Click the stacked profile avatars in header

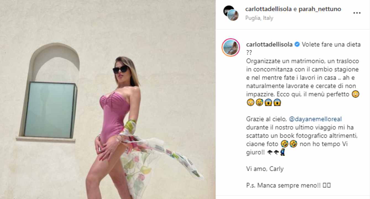tap(231, 13)
